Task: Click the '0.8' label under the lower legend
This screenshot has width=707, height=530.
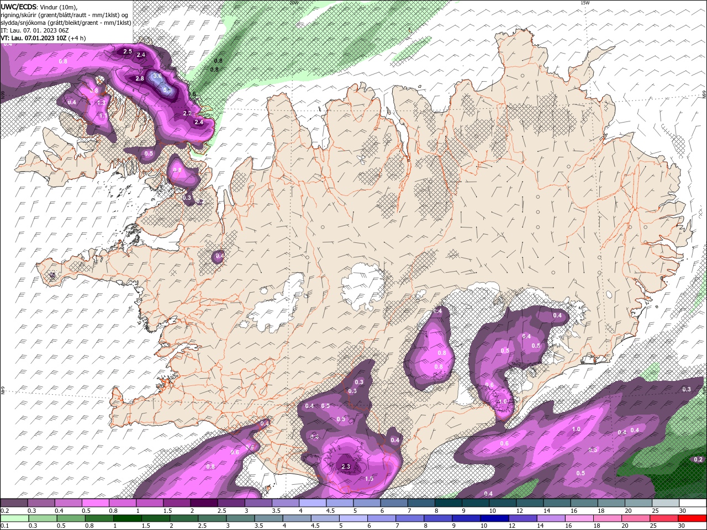Action: [89, 526]
